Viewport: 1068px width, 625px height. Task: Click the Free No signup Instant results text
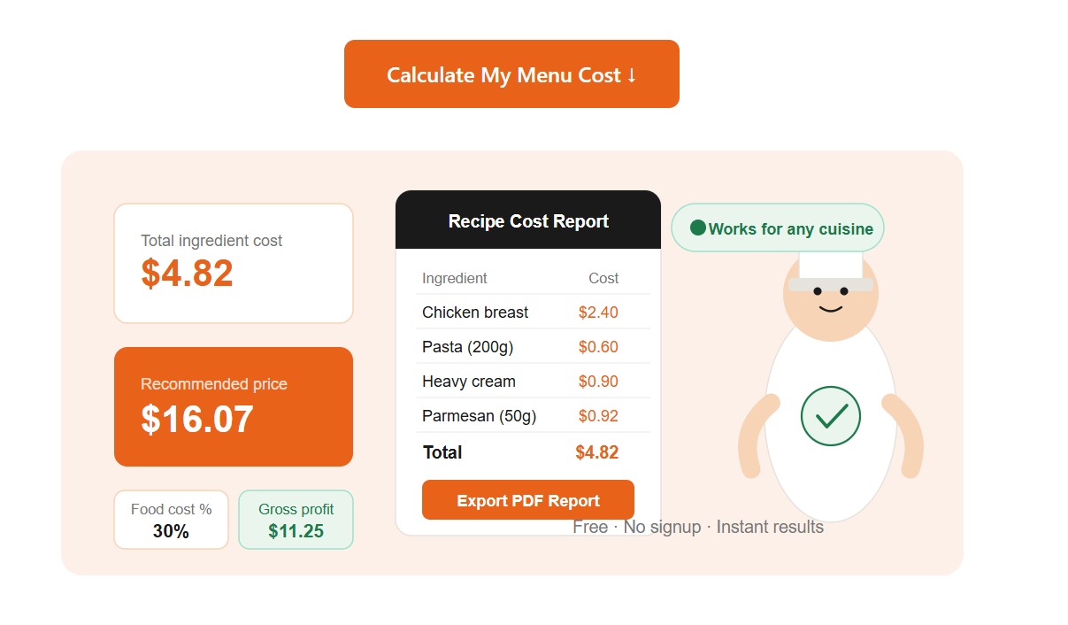pos(698,528)
